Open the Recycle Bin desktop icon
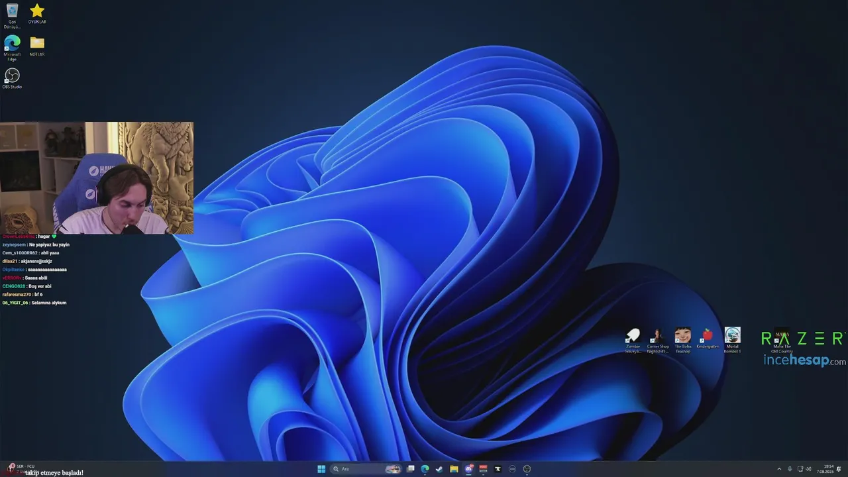848x477 pixels. [12, 15]
